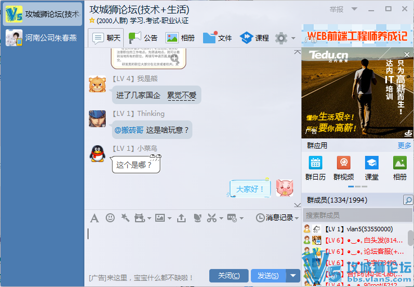This screenshot has width=414, height=287.
Task: Open the font settings (A) icon
Action: pos(94,218)
